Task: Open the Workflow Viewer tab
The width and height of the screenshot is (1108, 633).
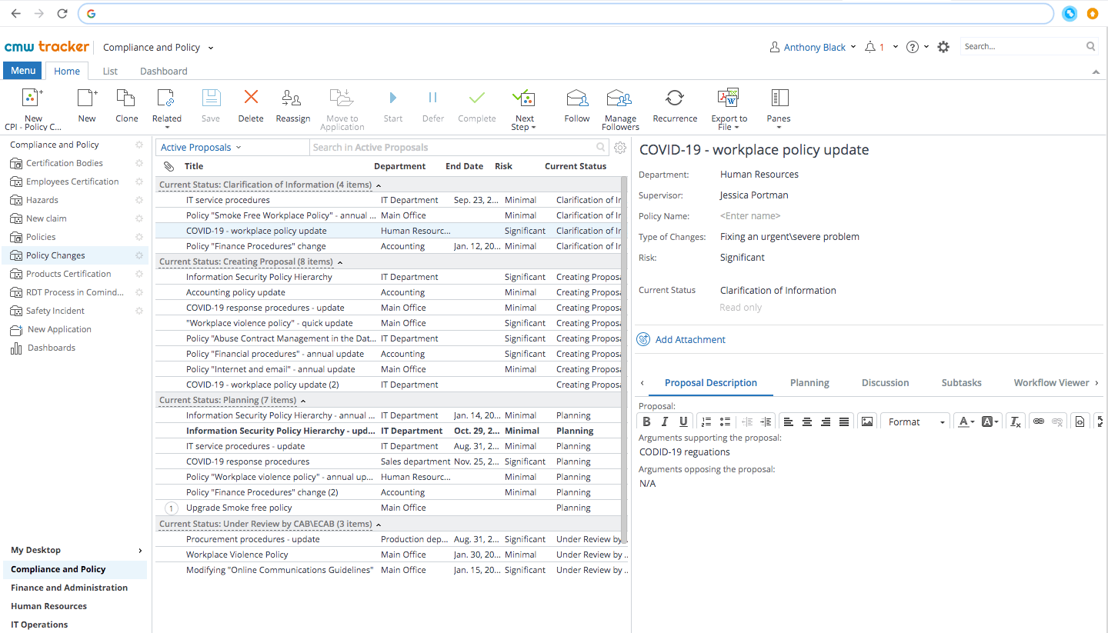Action: click(x=1051, y=382)
